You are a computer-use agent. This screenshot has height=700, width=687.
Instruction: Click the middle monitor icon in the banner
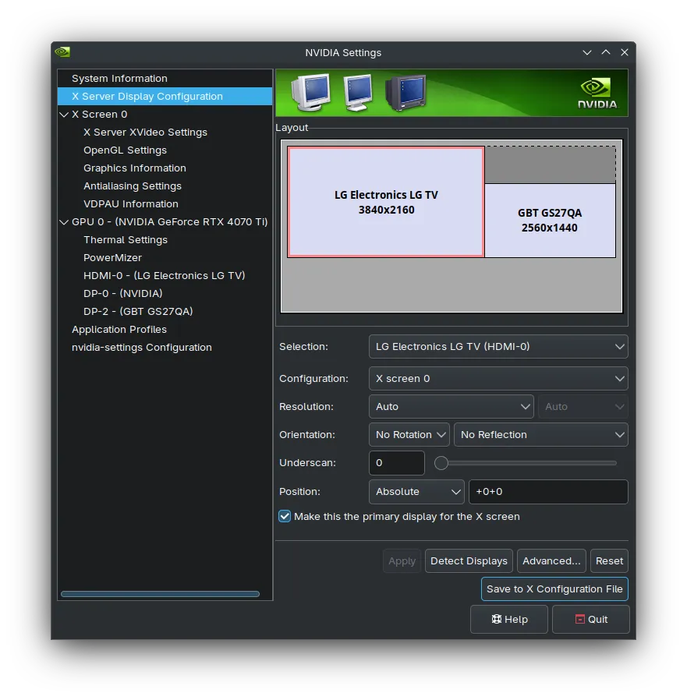pos(358,92)
